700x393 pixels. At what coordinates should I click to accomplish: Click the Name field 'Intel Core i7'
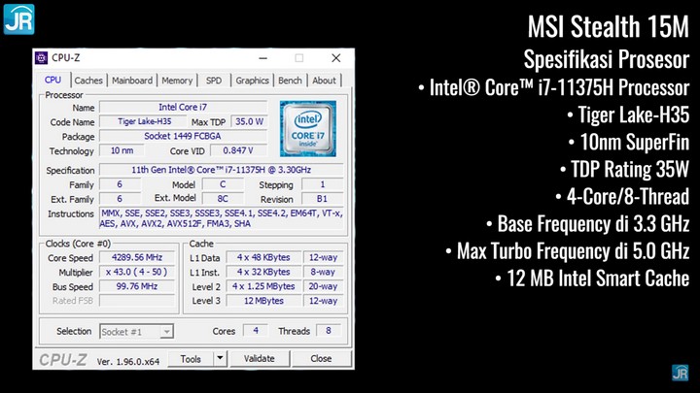(x=183, y=107)
